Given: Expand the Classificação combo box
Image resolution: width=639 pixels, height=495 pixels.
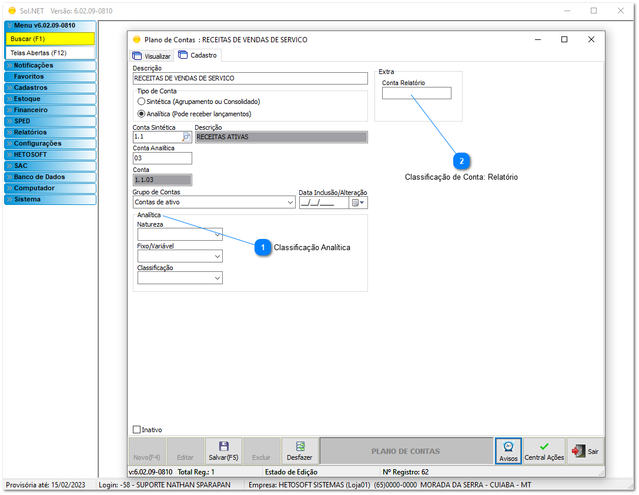Looking at the screenshot, I should coord(218,278).
